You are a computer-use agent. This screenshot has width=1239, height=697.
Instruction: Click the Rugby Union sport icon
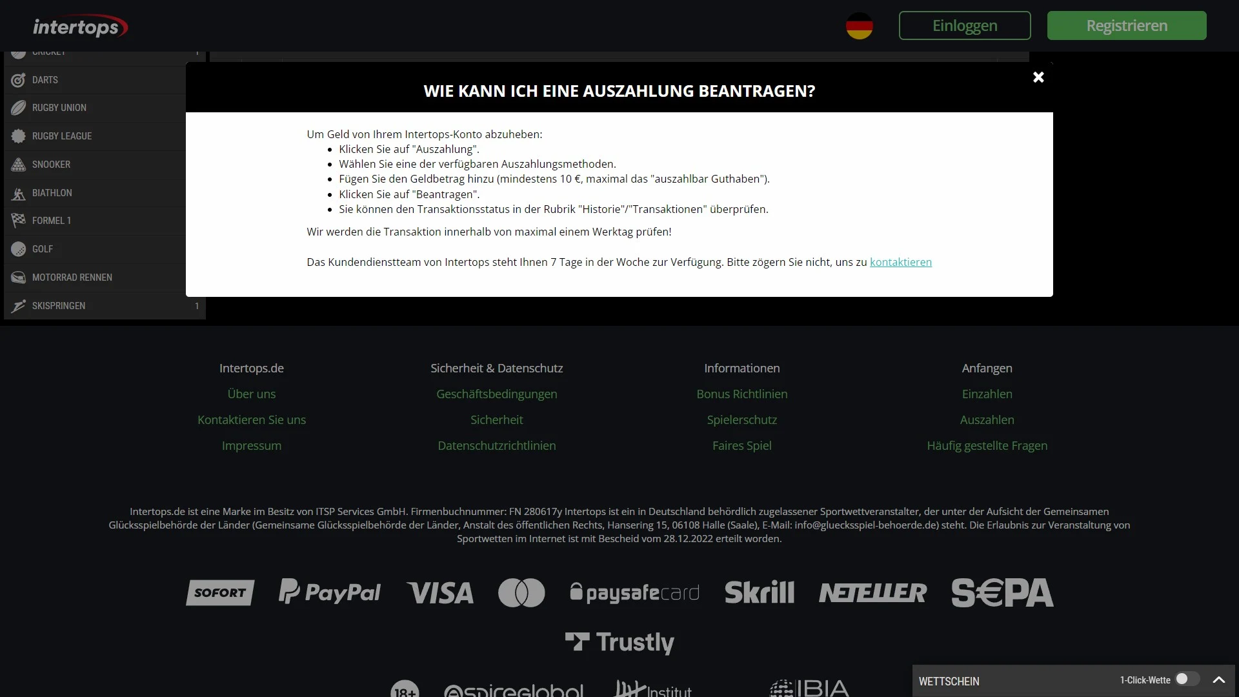tap(18, 107)
